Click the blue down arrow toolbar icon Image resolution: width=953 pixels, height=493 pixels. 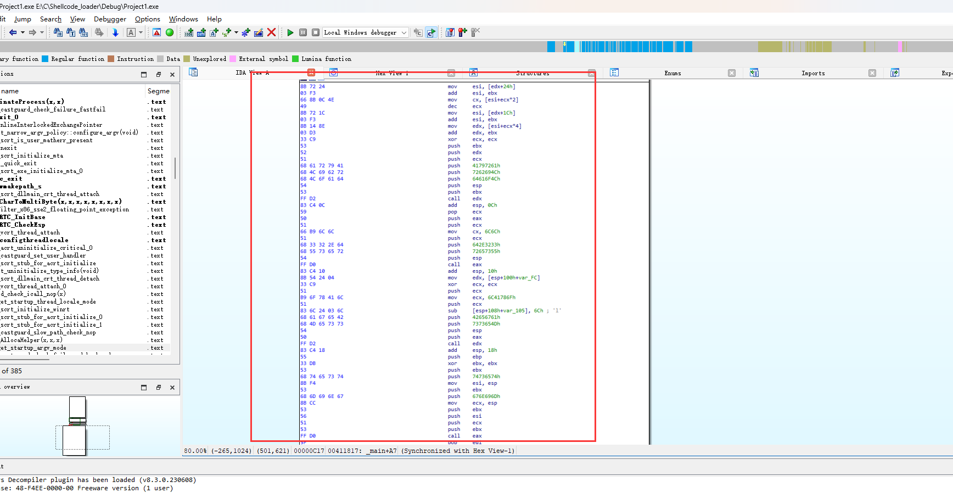point(115,32)
